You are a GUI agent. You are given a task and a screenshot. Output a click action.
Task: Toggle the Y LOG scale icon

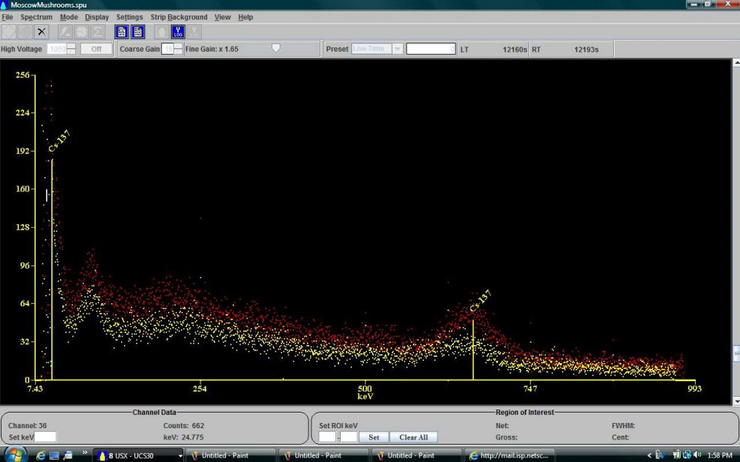point(178,31)
